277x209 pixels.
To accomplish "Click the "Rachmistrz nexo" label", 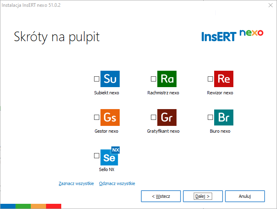I will point(163,93).
